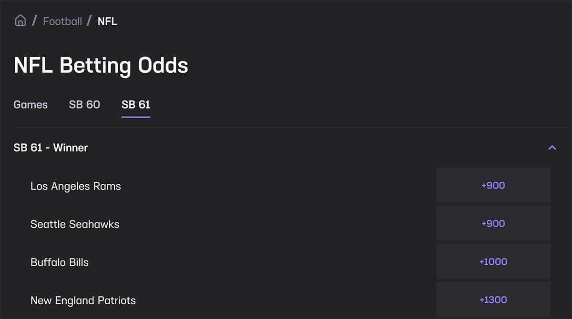Viewport: 572px width, 319px height.
Task: Click the Seattle Seahawks team name
Action: coord(75,224)
